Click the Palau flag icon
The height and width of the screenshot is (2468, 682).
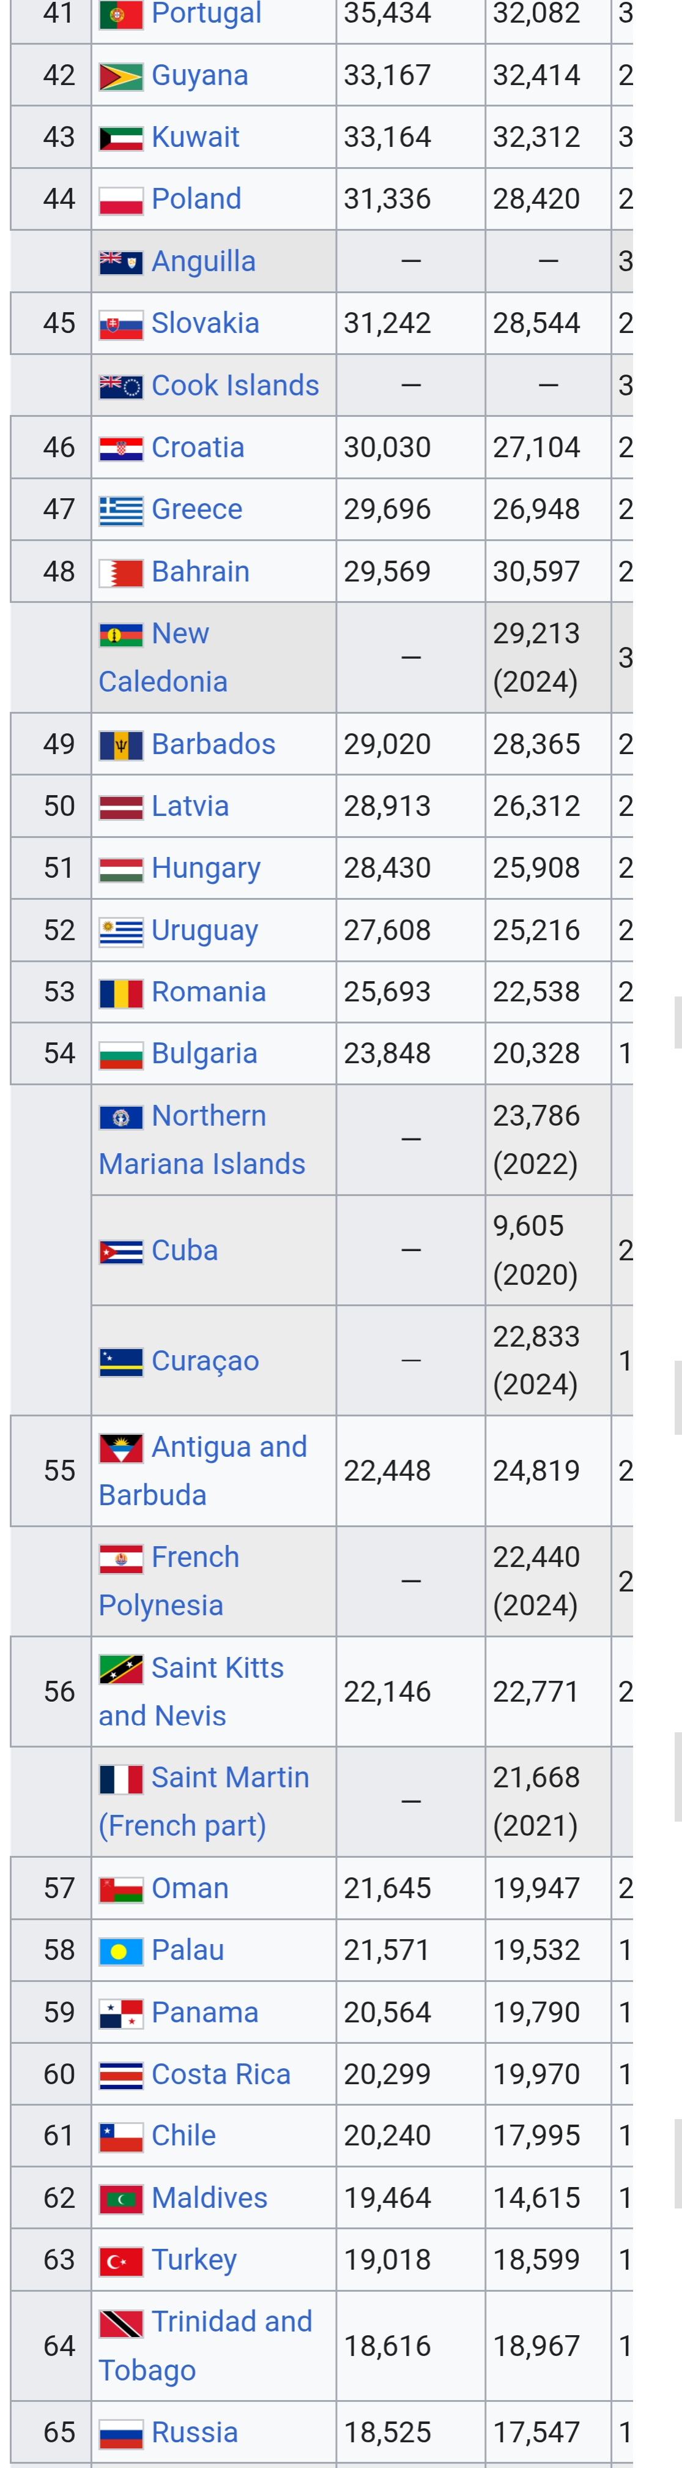(120, 1951)
